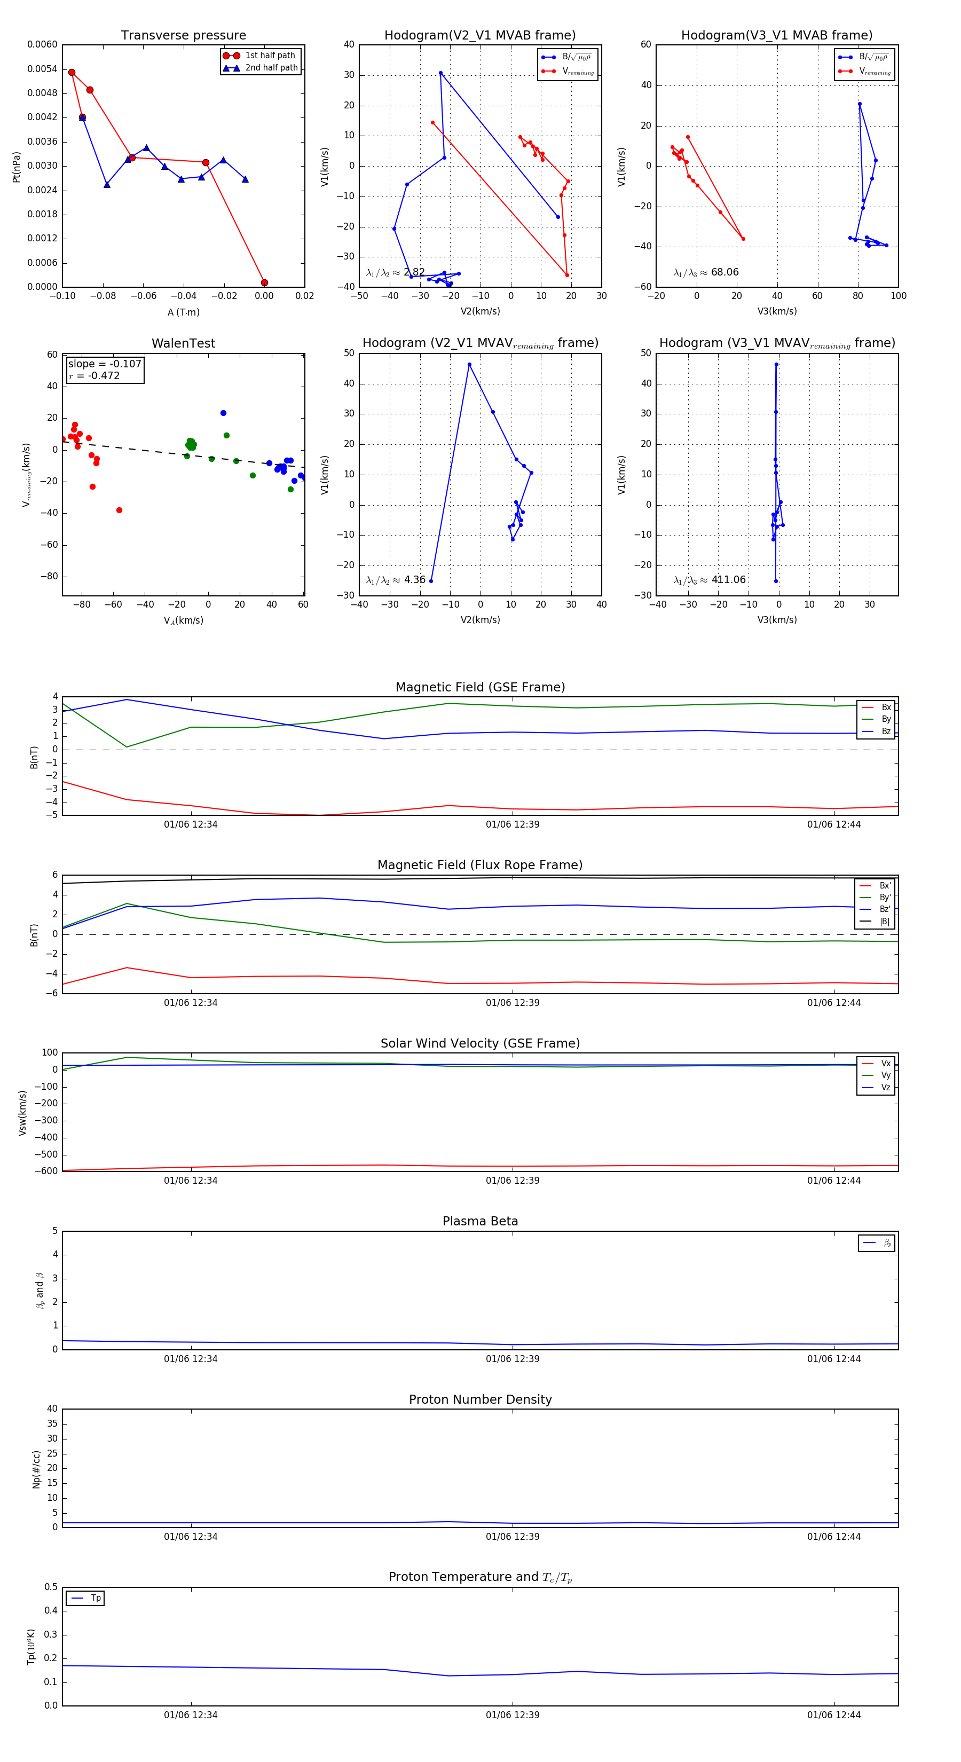Click the 'Hodogram(V2_V1 MVAB frame)' title
Viewport: 961px width, 1762px height.
480,36
